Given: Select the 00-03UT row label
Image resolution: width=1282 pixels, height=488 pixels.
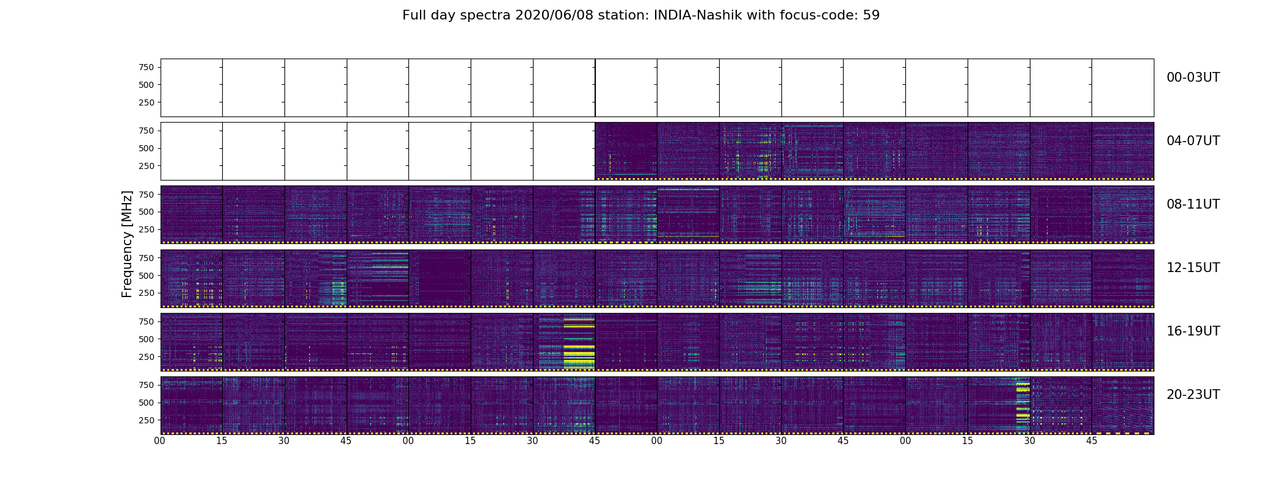Looking at the screenshot, I should click(x=1193, y=77).
